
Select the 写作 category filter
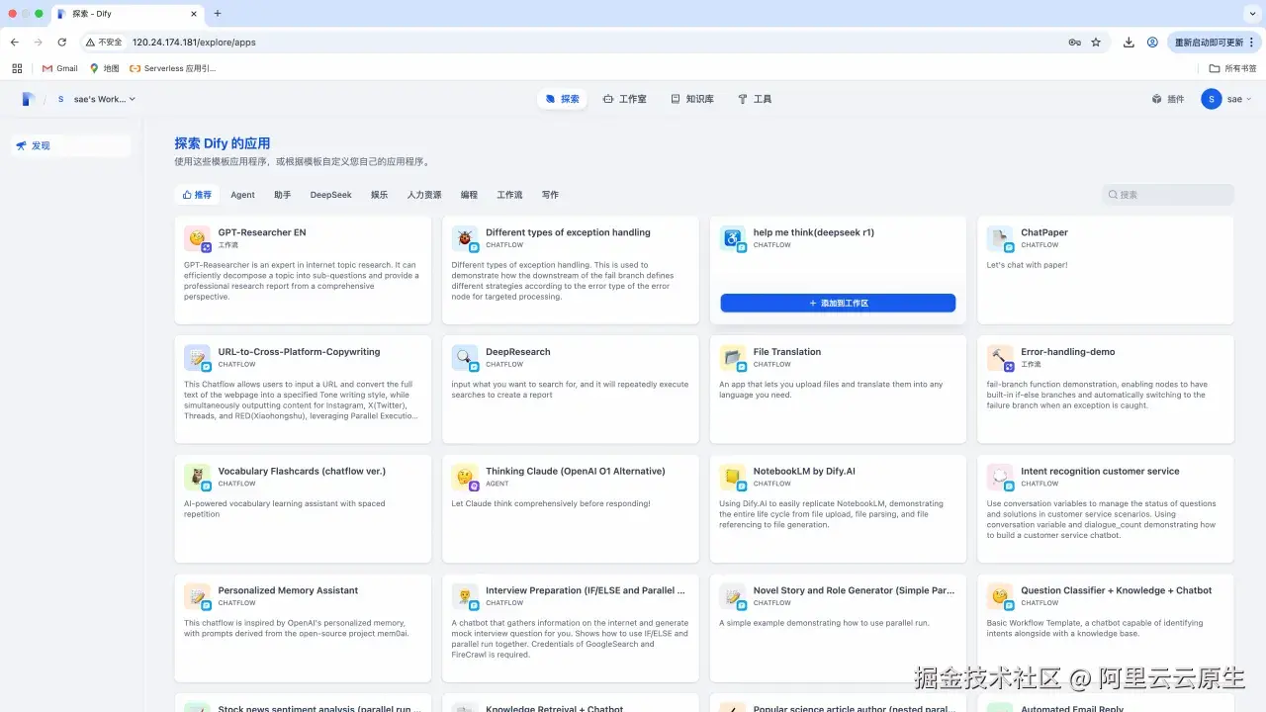pyautogui.click(x=550, y=195)
